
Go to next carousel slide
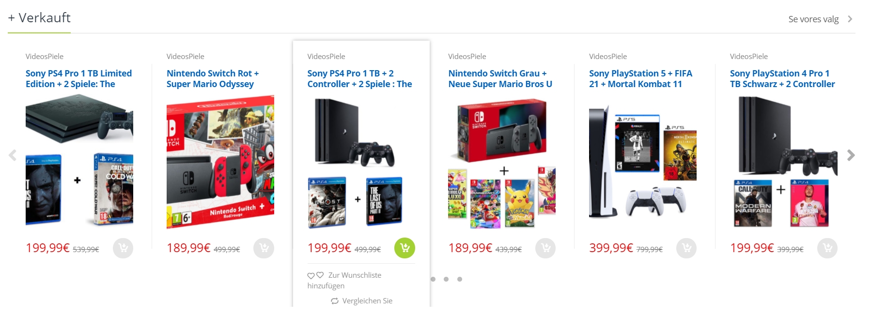pos(851,155)
